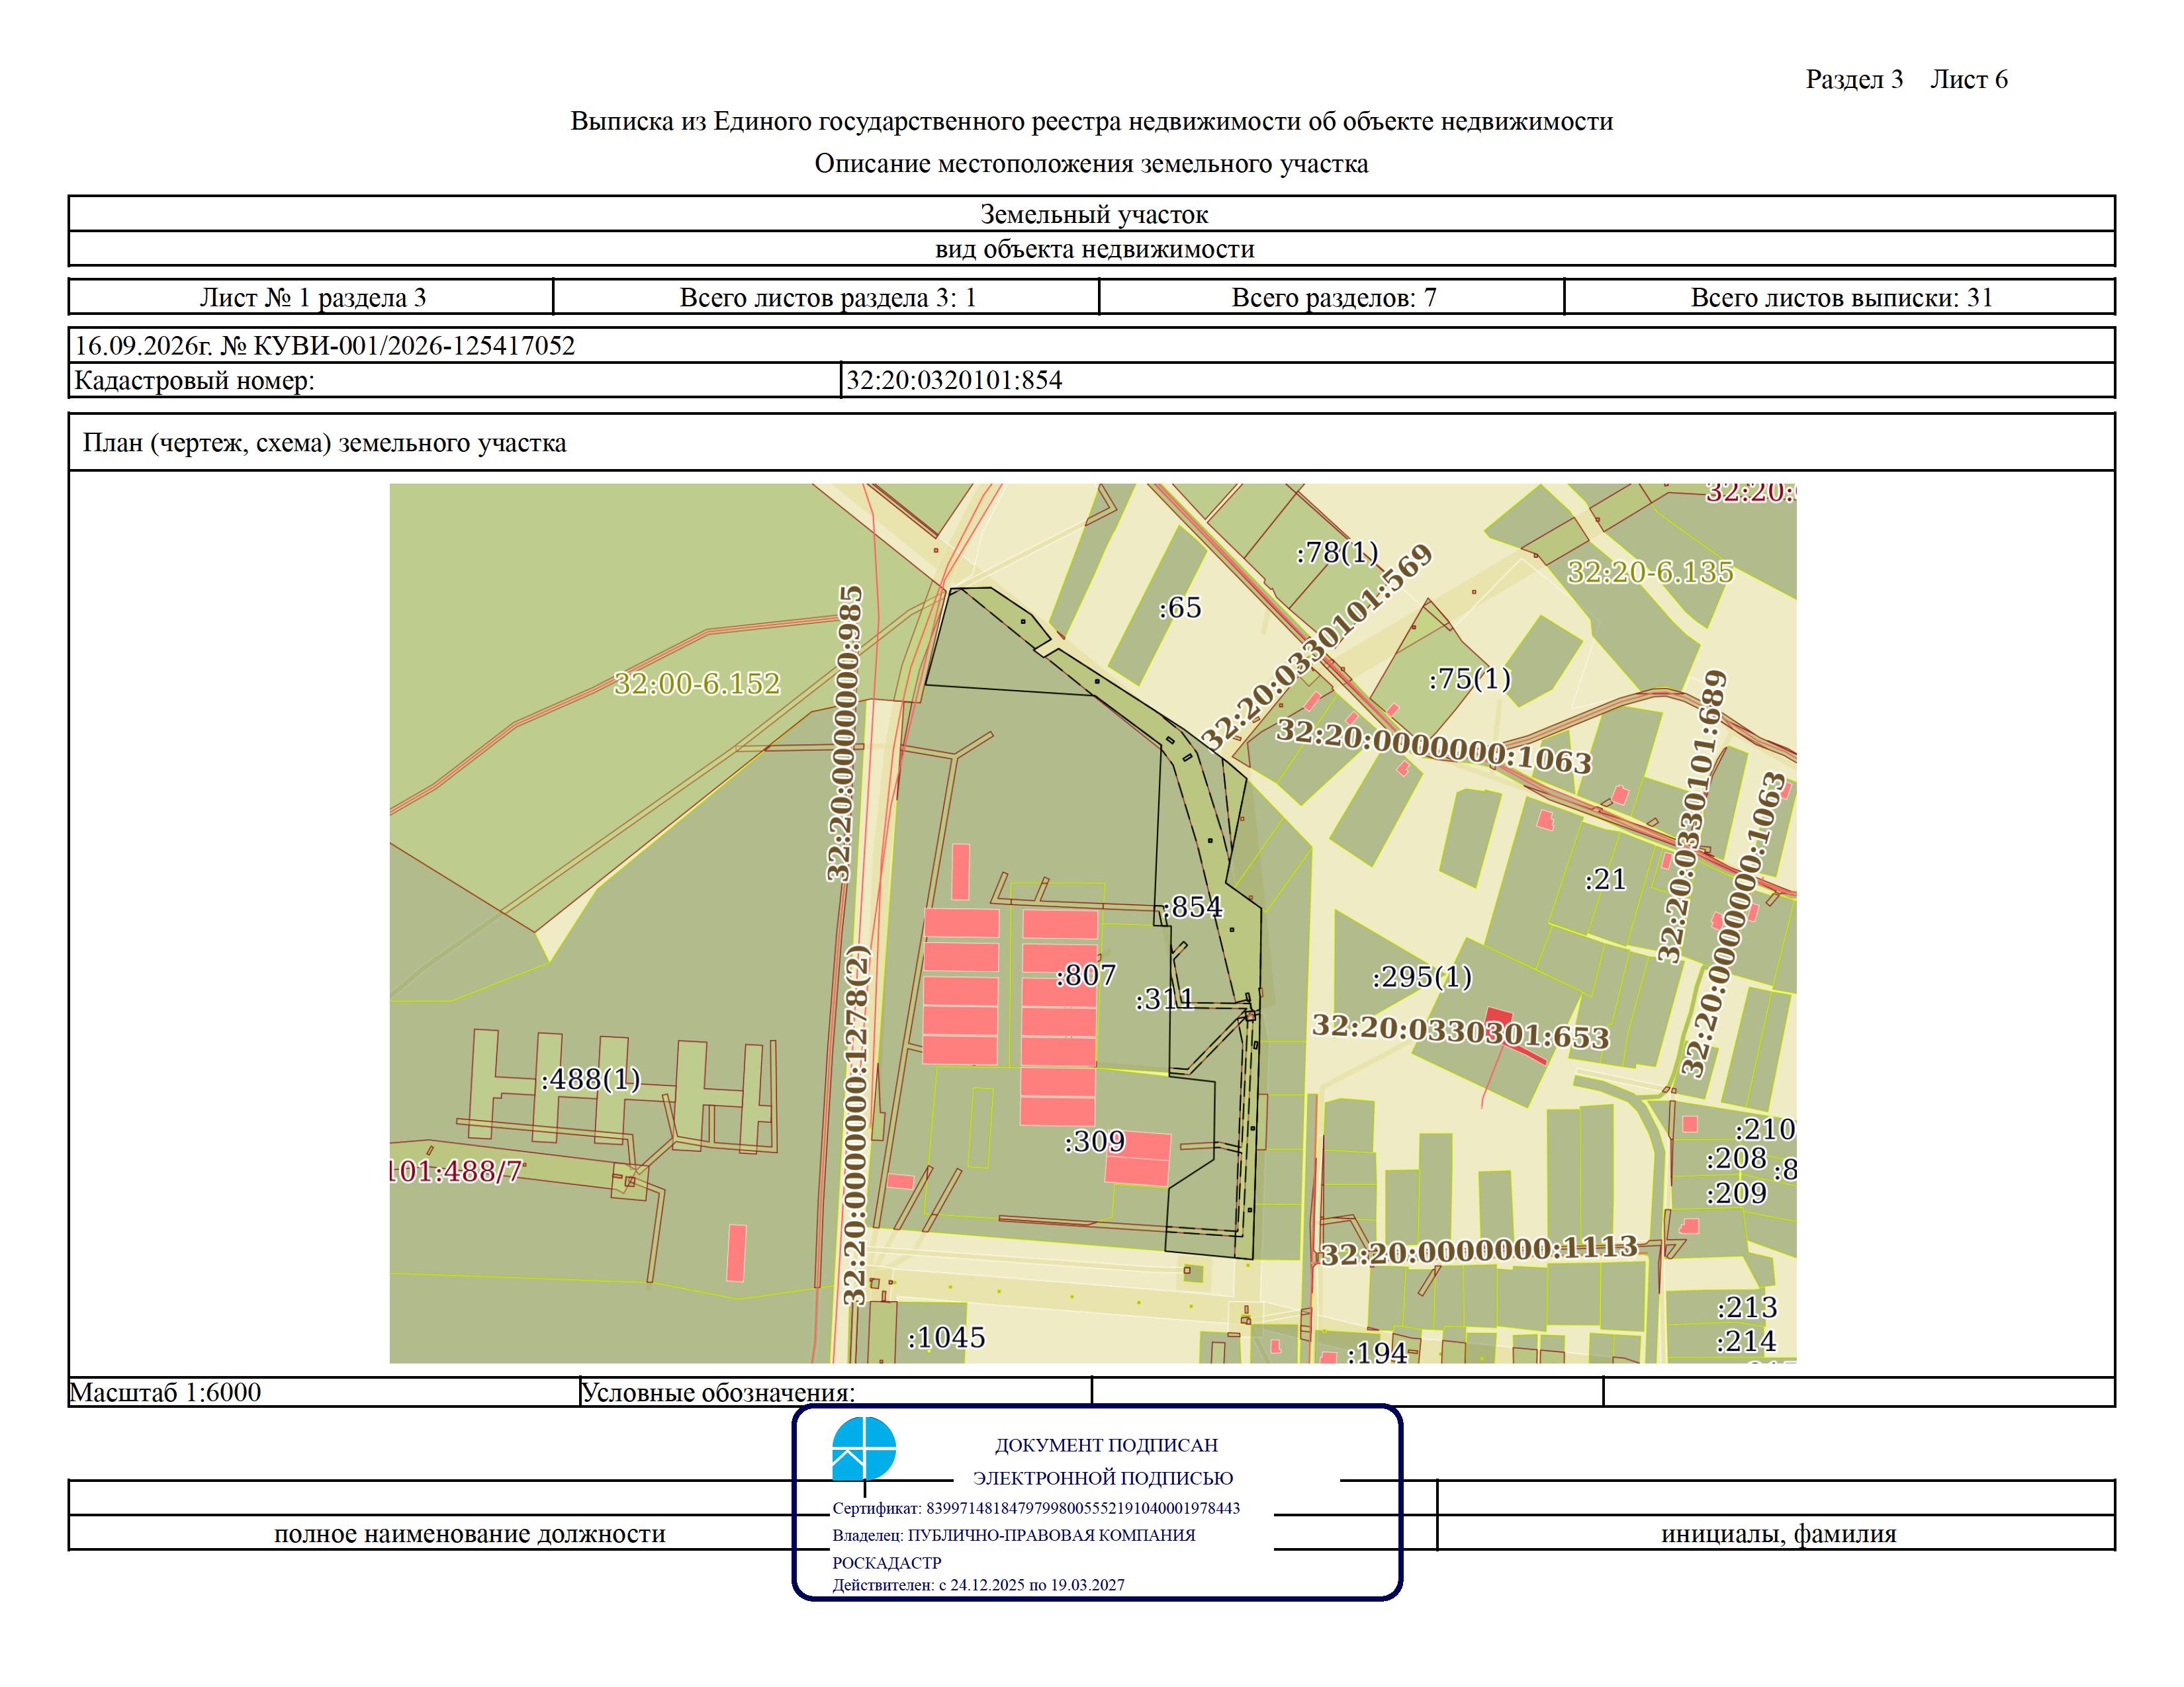Viewport: 2184px width, 1687px height.
Task: Click the Roskadastr logo in the signature stamp
Action: point(864,1448)
